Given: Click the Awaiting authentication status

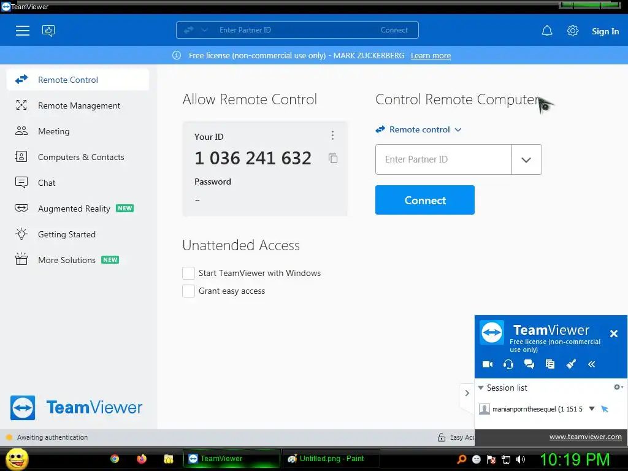Looking at the screenshot, I should [x=52, y=437].
